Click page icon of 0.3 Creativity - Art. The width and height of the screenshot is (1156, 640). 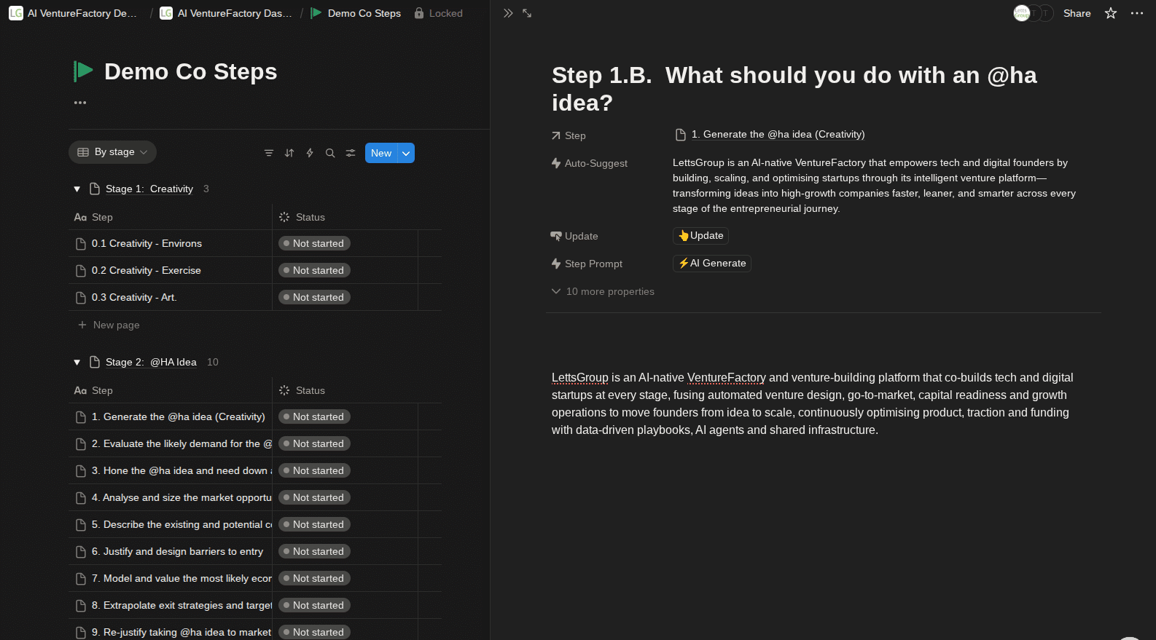[x=81, y=298]
